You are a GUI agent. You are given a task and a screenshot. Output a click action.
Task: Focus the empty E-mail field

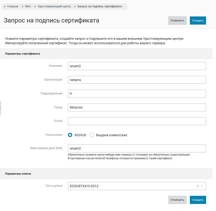tap(137, 121)
